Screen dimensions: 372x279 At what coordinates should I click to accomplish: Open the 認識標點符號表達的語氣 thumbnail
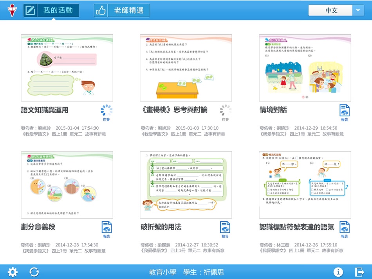point(305,185)
